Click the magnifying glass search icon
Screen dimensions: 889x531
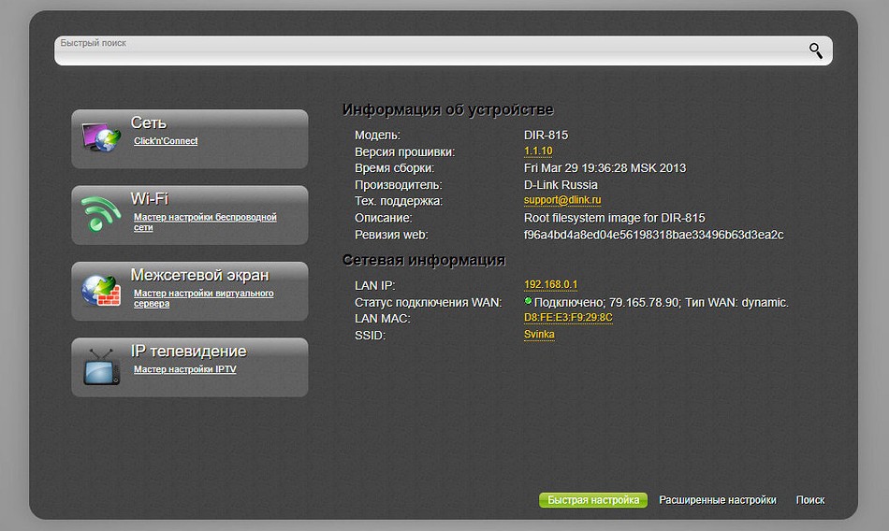coord(816,50)
